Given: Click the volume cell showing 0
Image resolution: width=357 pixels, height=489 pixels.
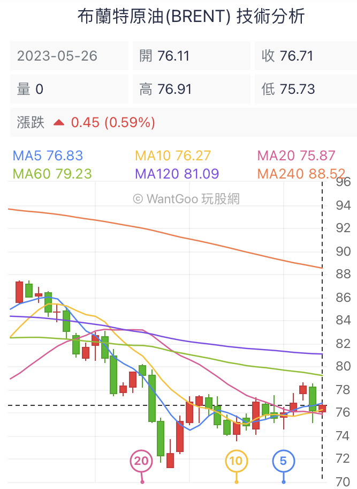Looking at the screenshot, I should click(x=69, y=89).
